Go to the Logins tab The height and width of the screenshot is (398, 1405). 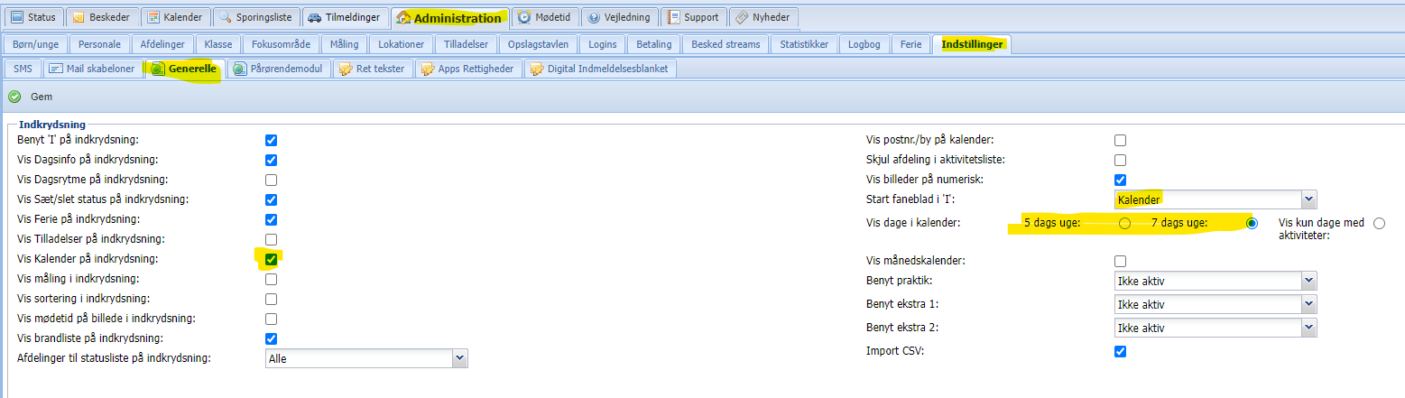click(602, 44)
